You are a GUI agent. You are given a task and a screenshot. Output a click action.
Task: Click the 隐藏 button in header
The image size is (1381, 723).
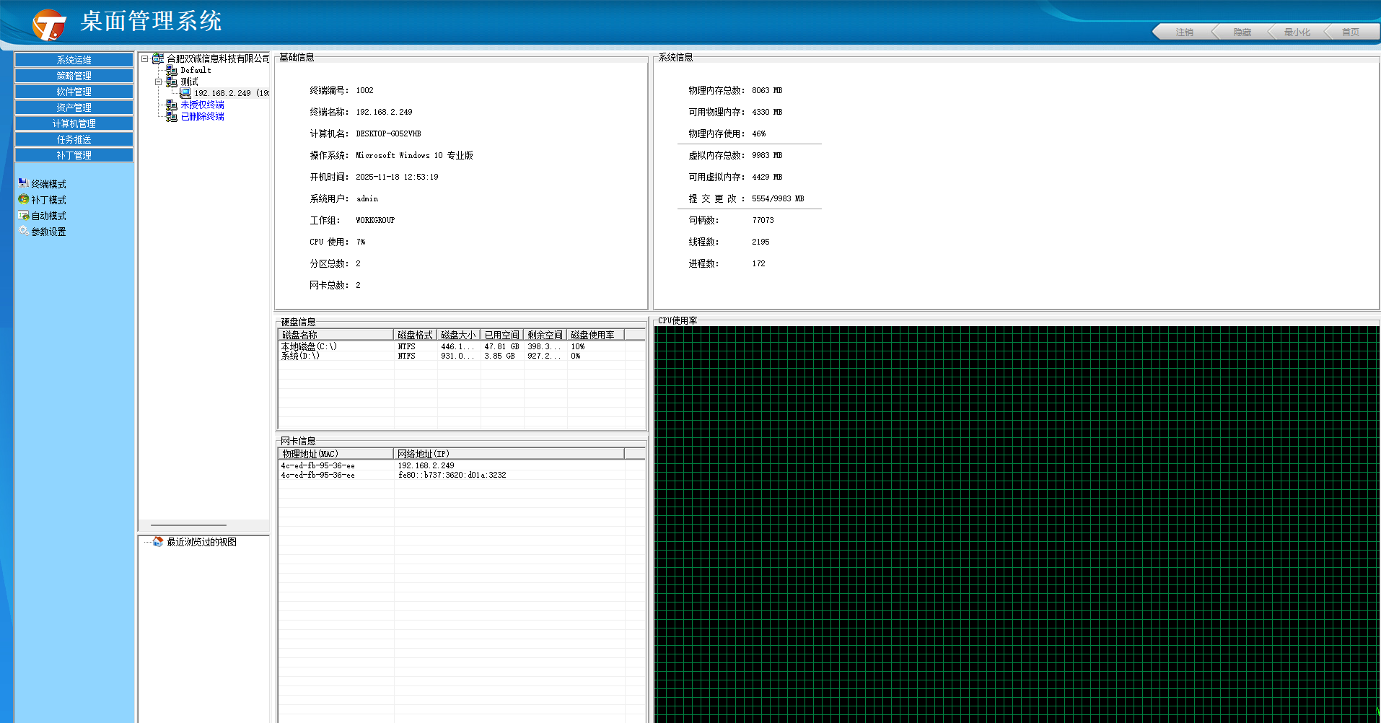(x=1242, y=32)
